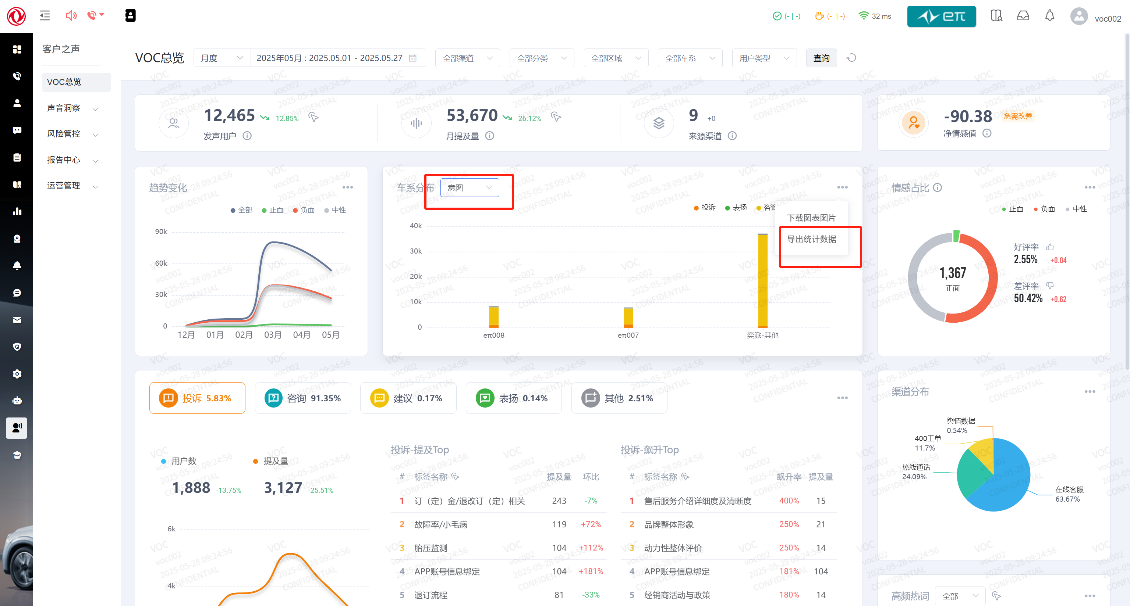
Task: Open the 意图 dropdown in 车系分布
Action: click(470, 187)
